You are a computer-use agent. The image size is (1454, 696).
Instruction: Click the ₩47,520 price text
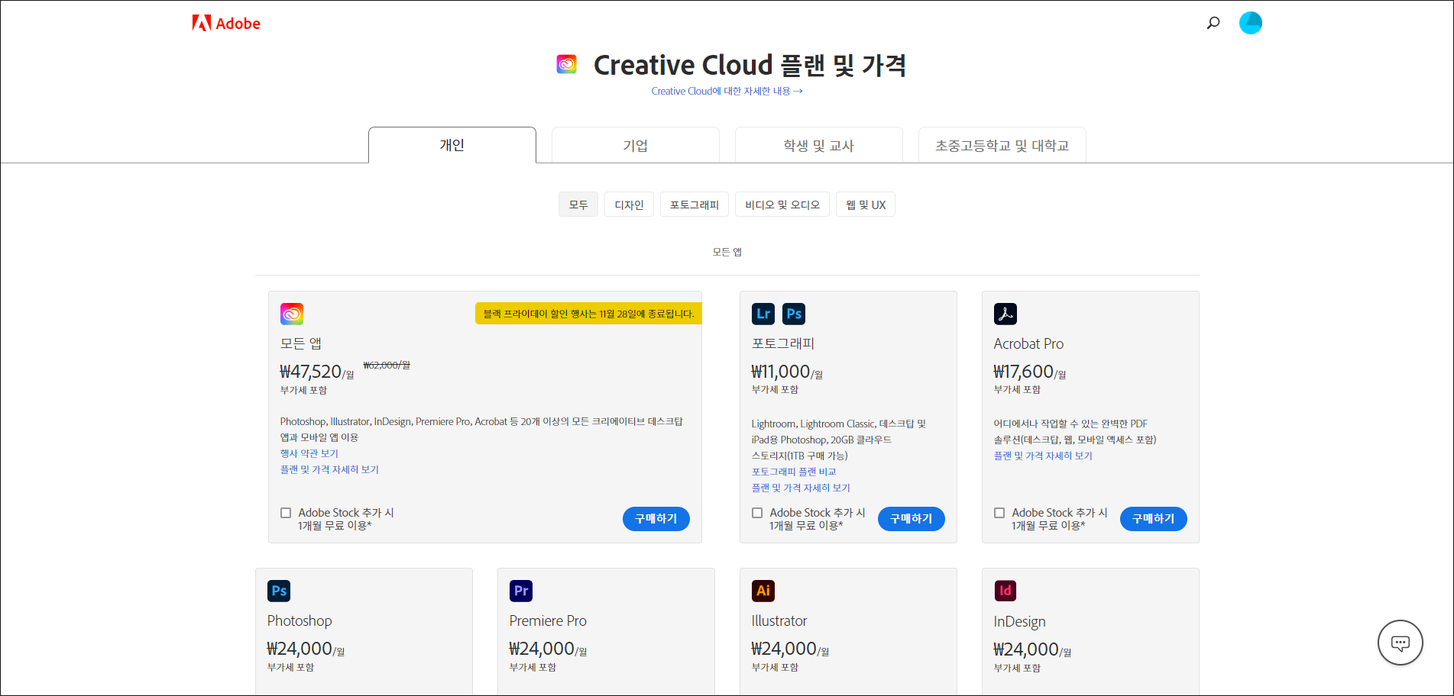pos(317,372)
